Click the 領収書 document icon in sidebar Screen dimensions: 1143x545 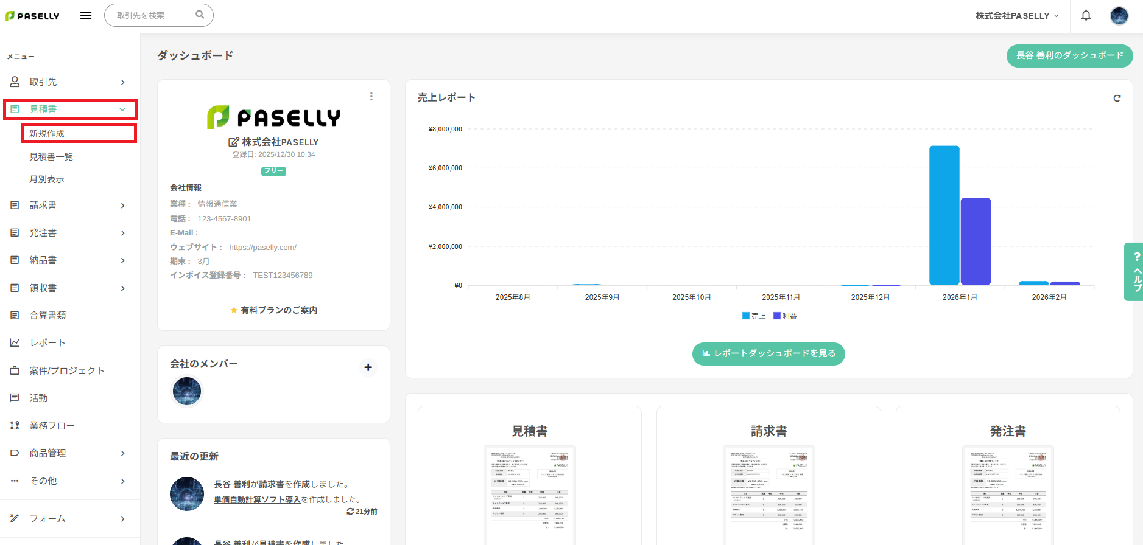(15, 288)
